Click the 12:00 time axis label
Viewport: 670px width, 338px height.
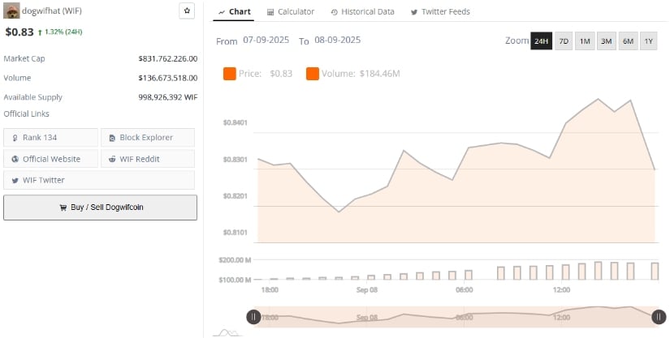(561, 290)
